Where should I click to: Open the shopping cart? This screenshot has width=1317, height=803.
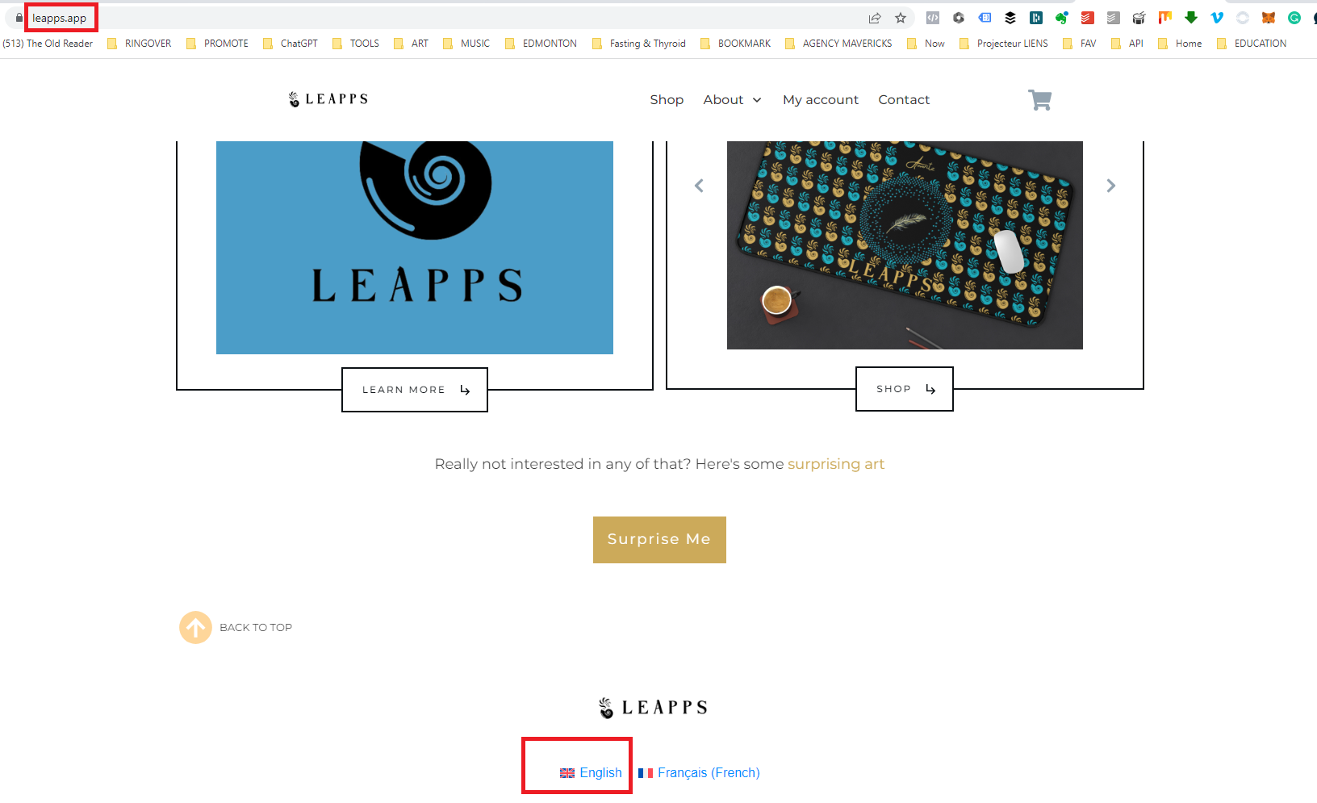point(1039,100)
